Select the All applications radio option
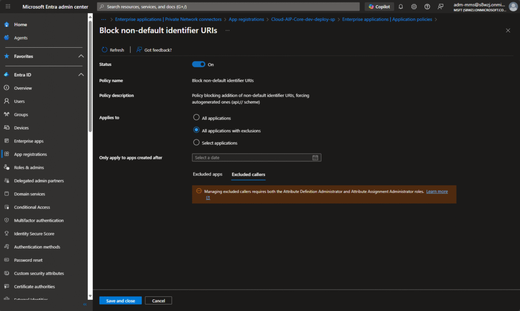Viewport: 520px width, 311px height. [x=197, y=118]
